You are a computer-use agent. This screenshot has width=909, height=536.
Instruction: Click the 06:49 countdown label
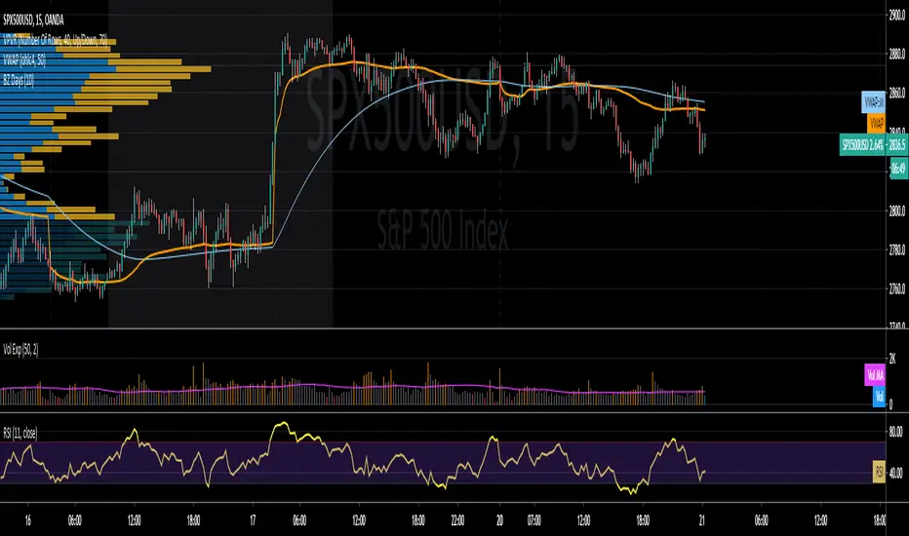[x=898, y=169]
